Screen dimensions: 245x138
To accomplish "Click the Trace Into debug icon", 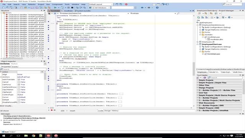I will [x=77, y=8].
